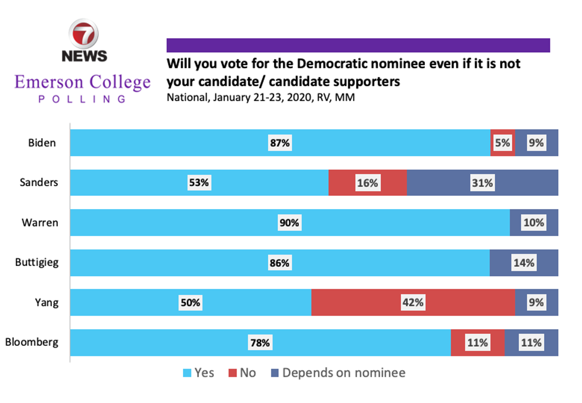Click the Bloomberg 11% No segment
This screenshot has width=582, height=403.
click(x=477, y=343)
